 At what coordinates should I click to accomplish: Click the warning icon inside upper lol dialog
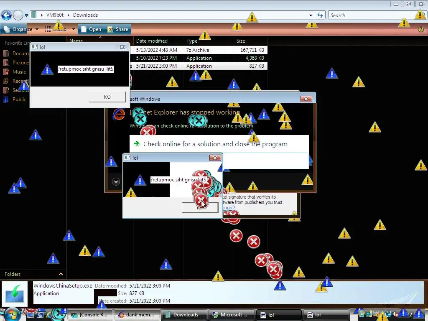click(47, 69)
